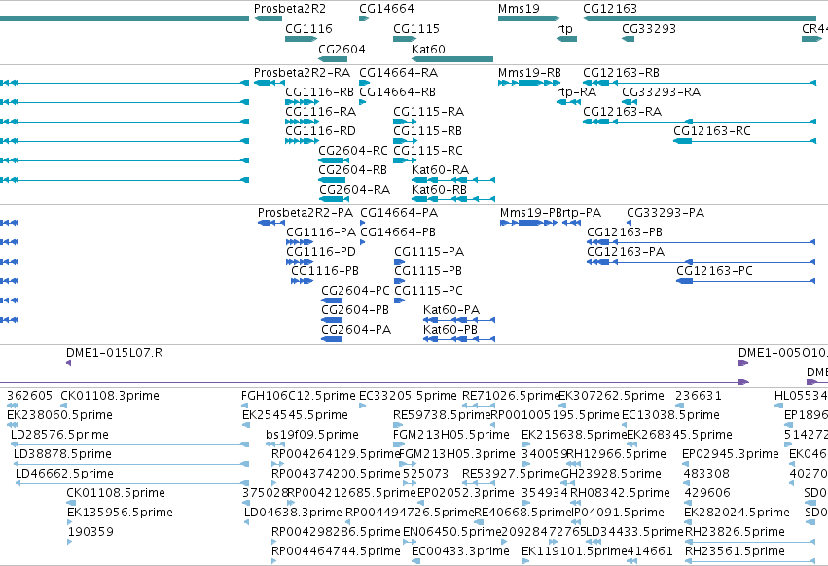Select the EK135956.5prime EST label
Screen dimensions: 828x566
point(120,513)
